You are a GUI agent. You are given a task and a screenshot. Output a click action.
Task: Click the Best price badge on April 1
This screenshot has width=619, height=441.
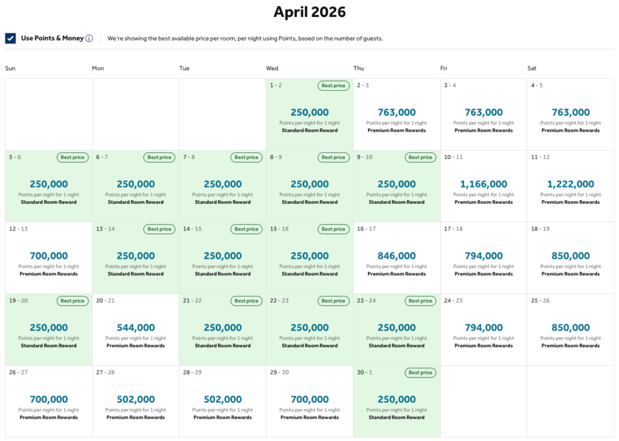pyautogui.click(x=333, y=85)
